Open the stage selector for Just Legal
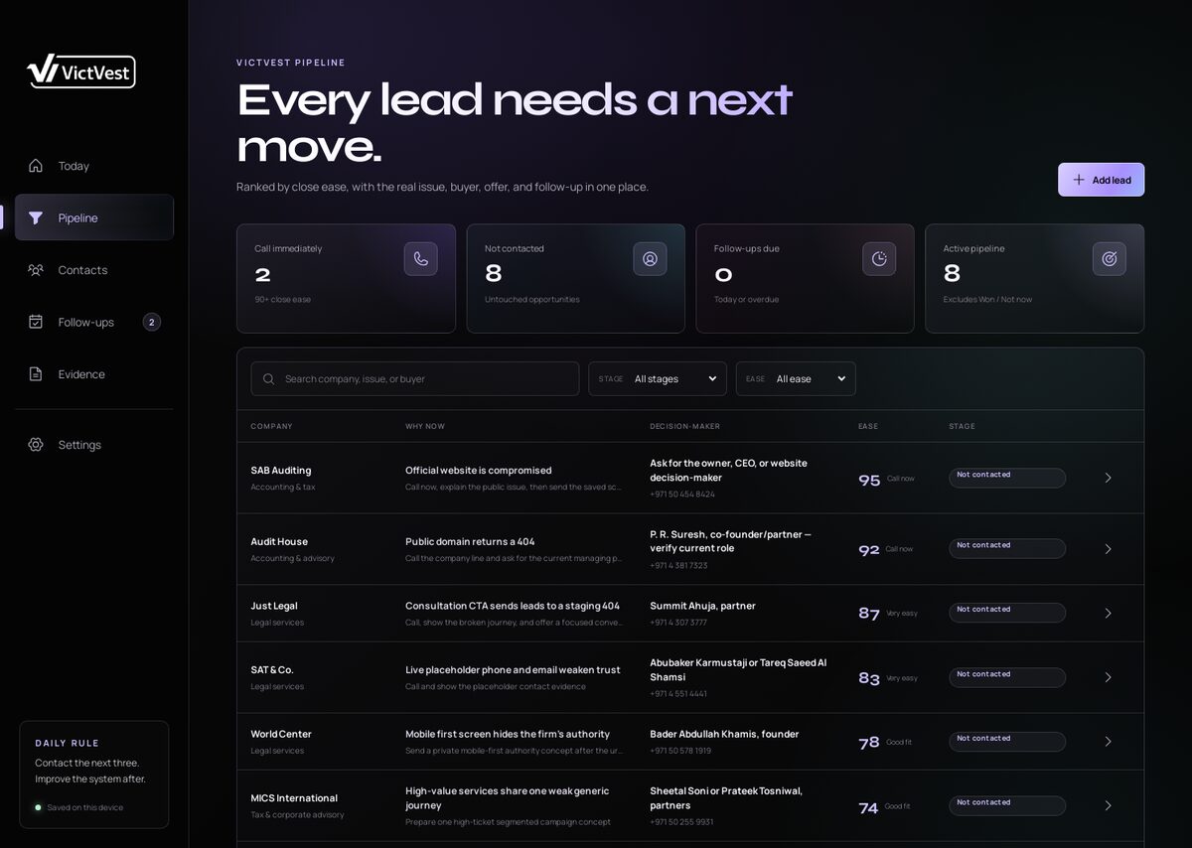 point(1007,613)
